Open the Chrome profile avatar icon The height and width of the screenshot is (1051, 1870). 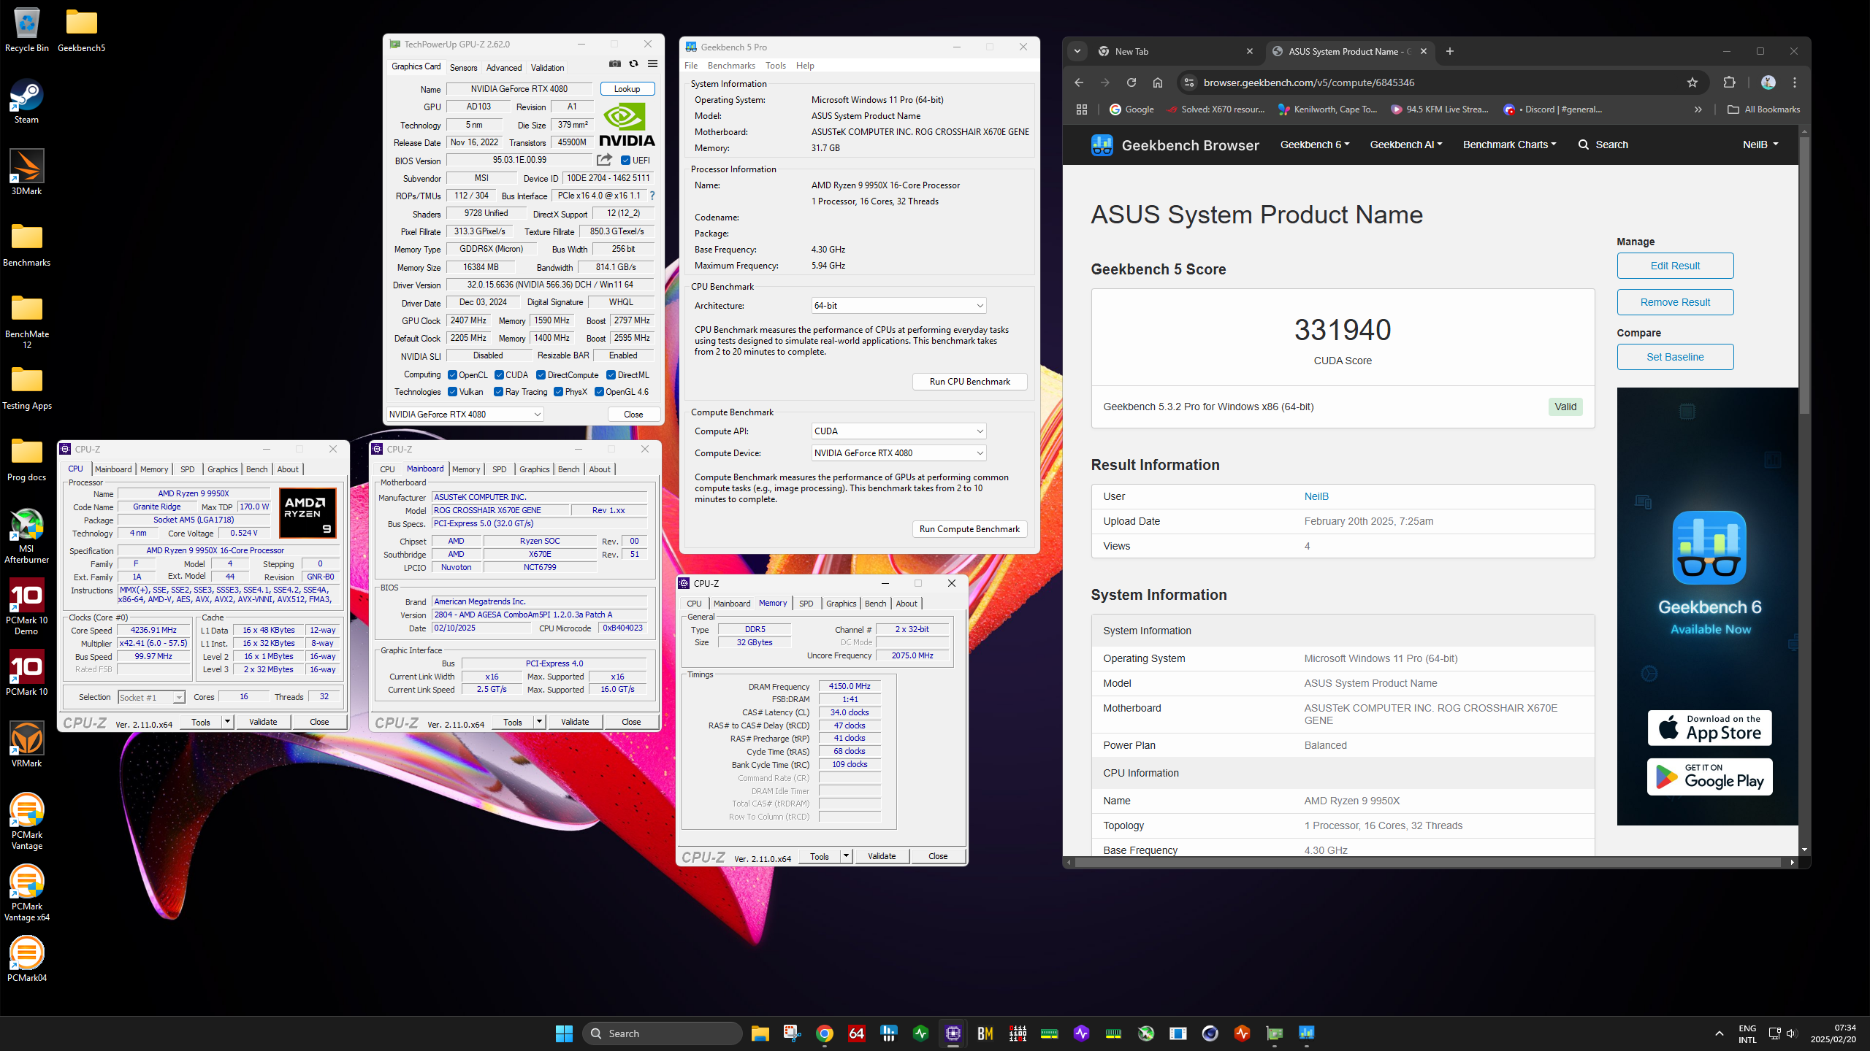tap(1768, 82)
